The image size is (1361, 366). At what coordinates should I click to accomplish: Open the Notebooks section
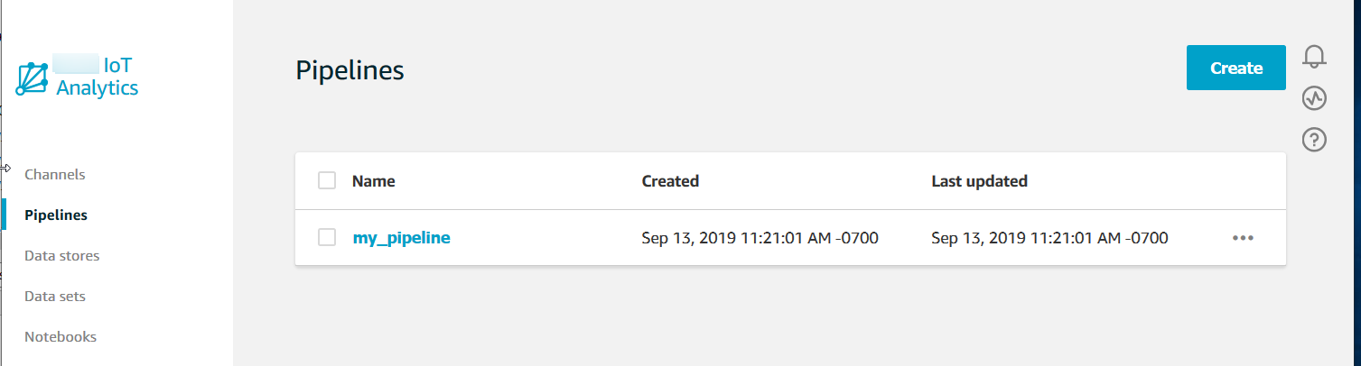(61, 337)
